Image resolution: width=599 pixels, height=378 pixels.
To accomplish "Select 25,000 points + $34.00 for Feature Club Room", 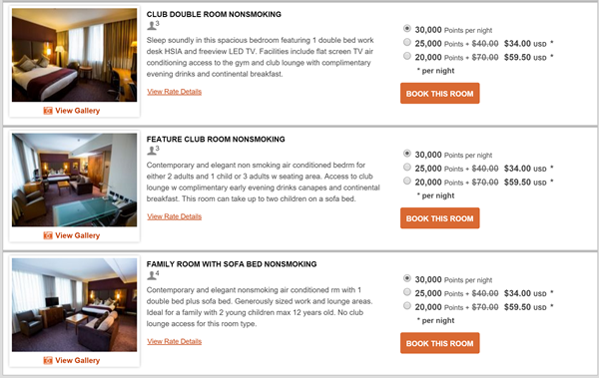I will pos(407,167).
